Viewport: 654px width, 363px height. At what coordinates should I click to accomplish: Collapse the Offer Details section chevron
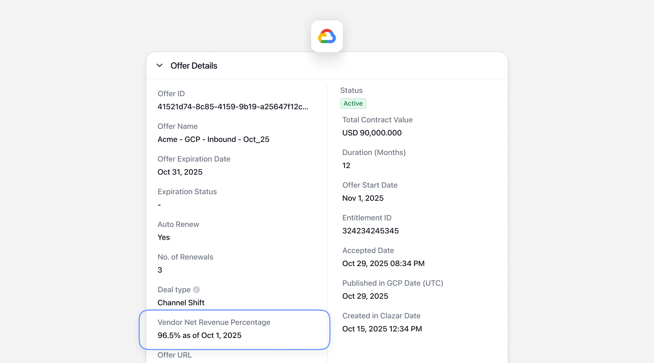160,66
